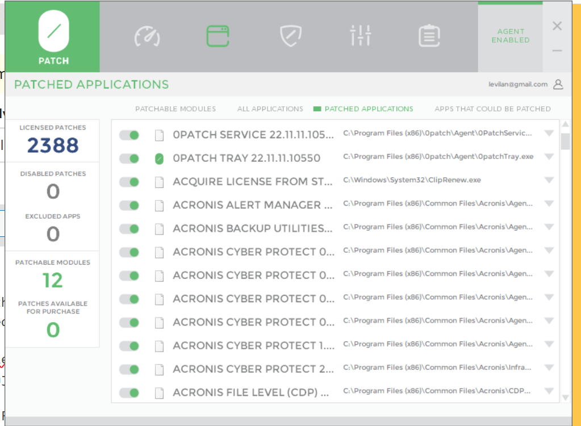
Task: Click the green icon for 0patch Tray
Action: click(x=160, y=158)
